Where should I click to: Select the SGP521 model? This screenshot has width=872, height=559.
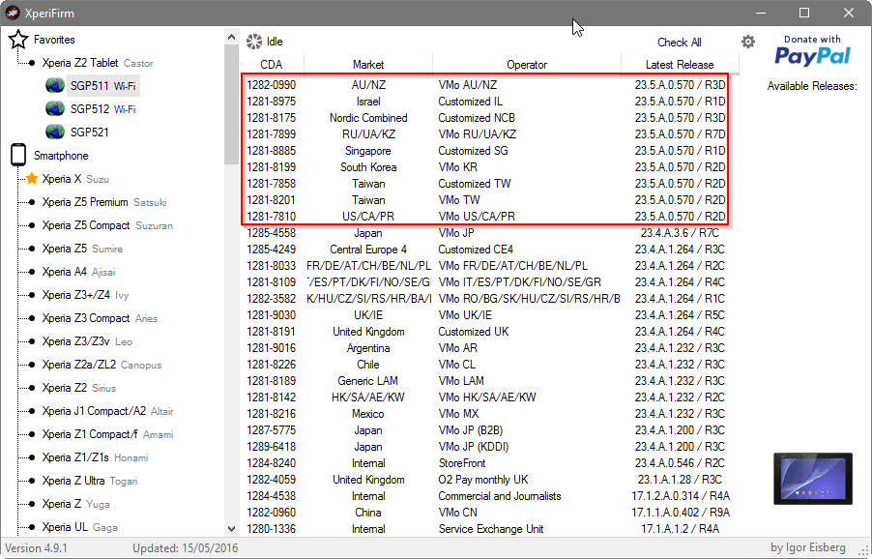pos(90,132)
